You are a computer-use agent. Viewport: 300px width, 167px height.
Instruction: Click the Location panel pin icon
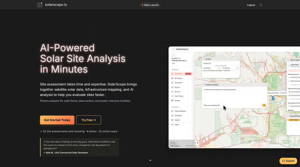(x=204, y=59)
